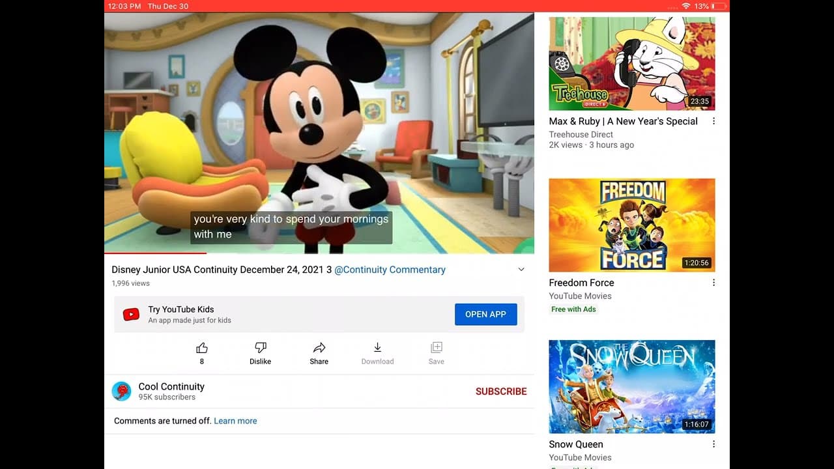The height and width of the screenshot is (469, 834).
Task: Click the '1,996 views' count
Action: (130, 283)
